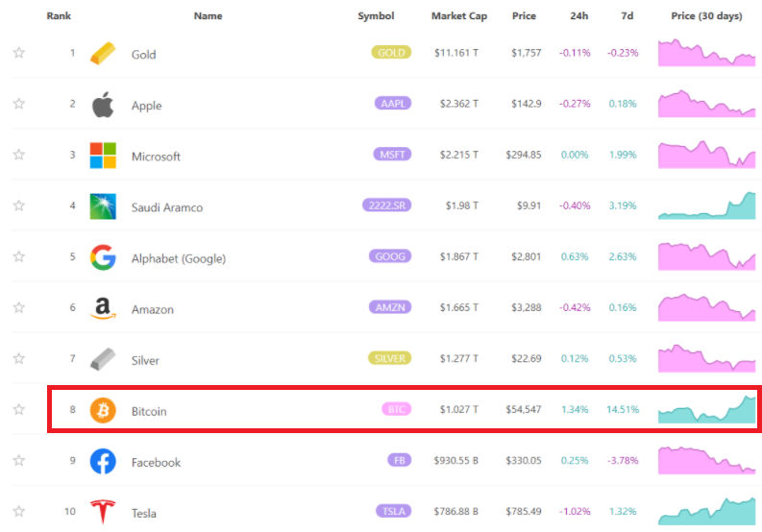Click Bitcoin's 14.51% seven-day change

click(x=623, y=410)
